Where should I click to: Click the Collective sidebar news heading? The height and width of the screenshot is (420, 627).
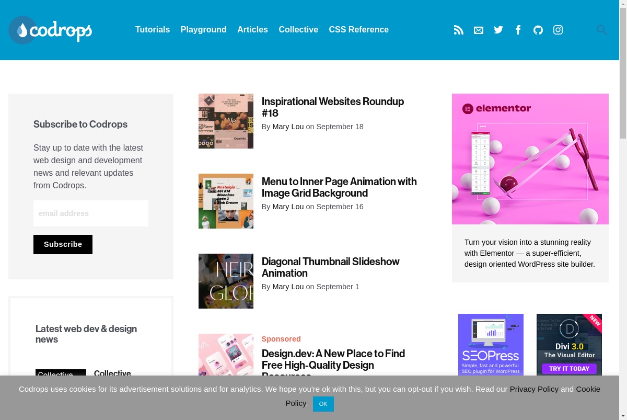click(112, 372)
